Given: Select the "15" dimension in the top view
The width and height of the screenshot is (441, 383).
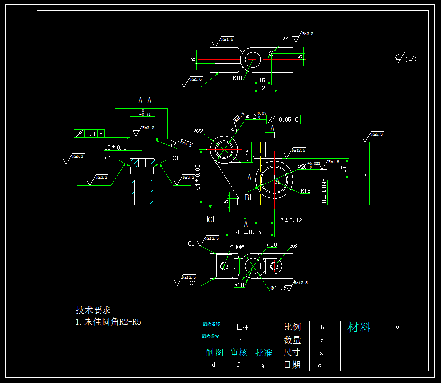Looking at the screenshot, I should click(262, 80).
